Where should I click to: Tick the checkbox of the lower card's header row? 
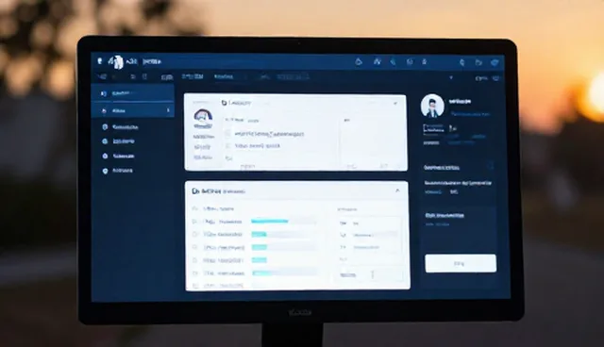(x=195, y=208)
